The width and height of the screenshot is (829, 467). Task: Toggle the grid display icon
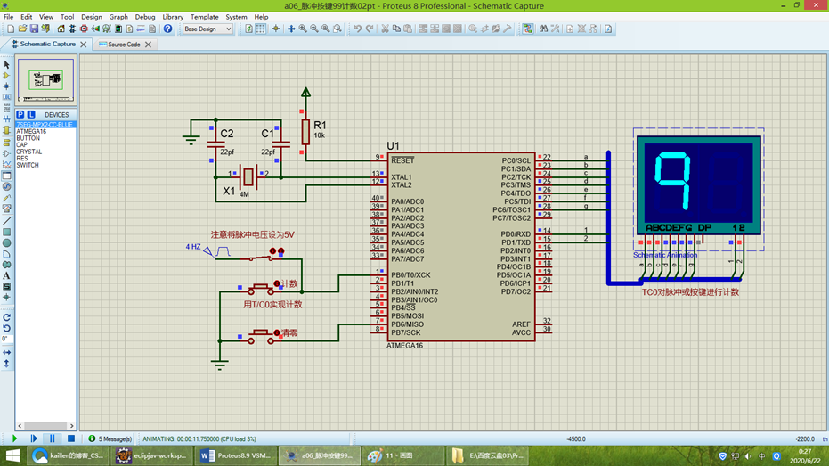(261, 29)
